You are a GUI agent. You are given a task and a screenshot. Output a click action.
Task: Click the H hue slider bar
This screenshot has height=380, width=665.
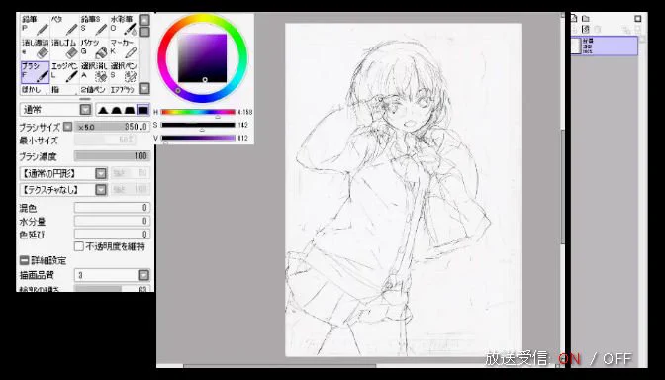click(x=198, y=112)
